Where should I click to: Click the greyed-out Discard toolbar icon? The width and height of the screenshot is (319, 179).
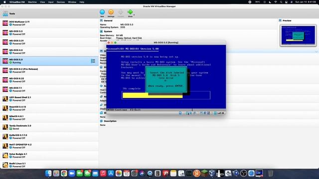[121, 12]
